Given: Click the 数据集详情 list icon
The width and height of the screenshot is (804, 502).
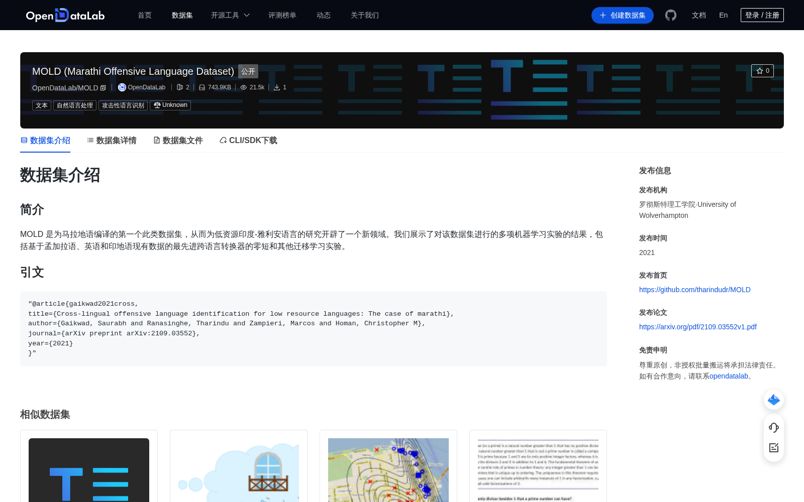Looking at the screenshot, I should point(90,140).
